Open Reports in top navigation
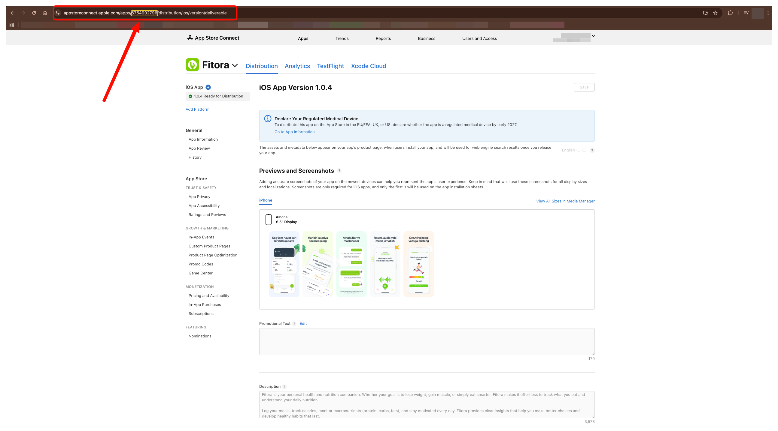This screenshot has height=431, width=778. pos(383,39)
